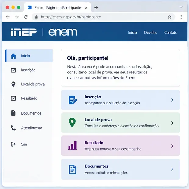This screenshot has width=189, height=189.
Task: Click 'Acesse editais e orientações' text
Action: point(106,173)
